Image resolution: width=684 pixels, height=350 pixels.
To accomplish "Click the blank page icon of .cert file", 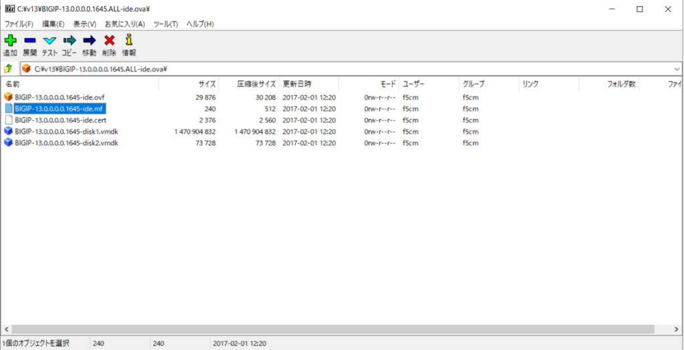I will click(9, 120).
